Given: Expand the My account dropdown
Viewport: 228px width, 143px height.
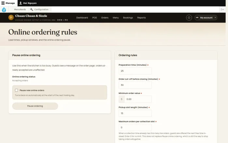Looking at the screenshot, I should click(x=206, y=18).
